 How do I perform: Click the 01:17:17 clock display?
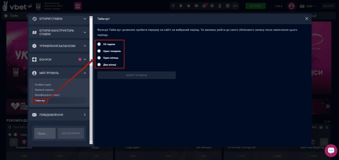click(328, 6)
